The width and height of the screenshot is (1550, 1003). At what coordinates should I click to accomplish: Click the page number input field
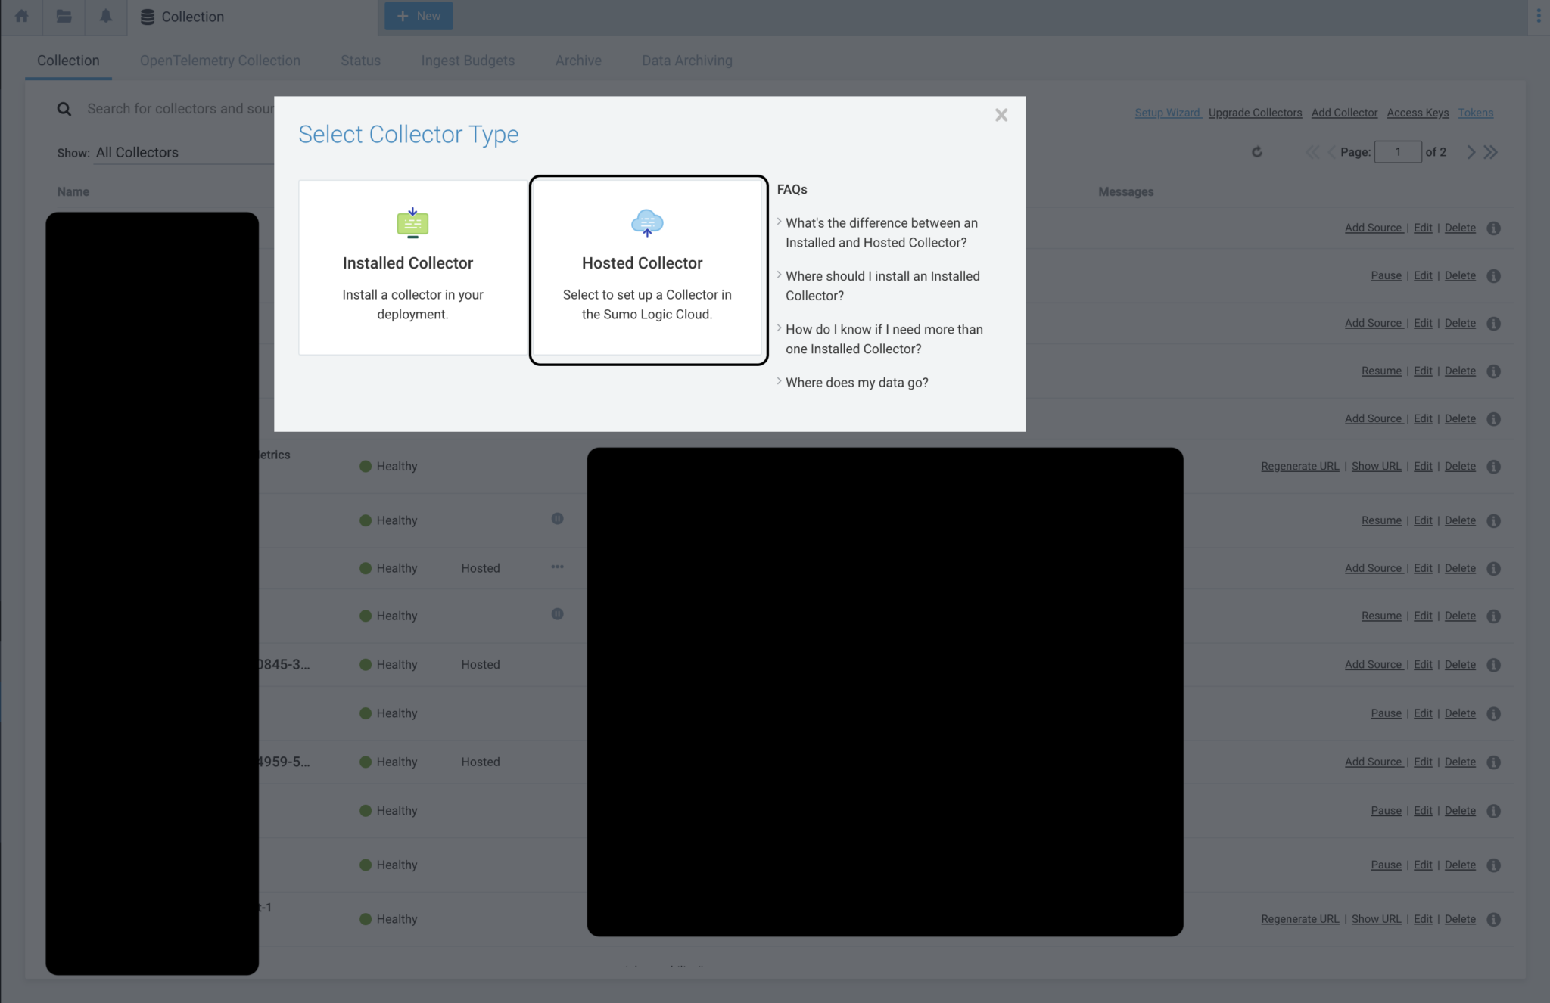click(1397, 152)
